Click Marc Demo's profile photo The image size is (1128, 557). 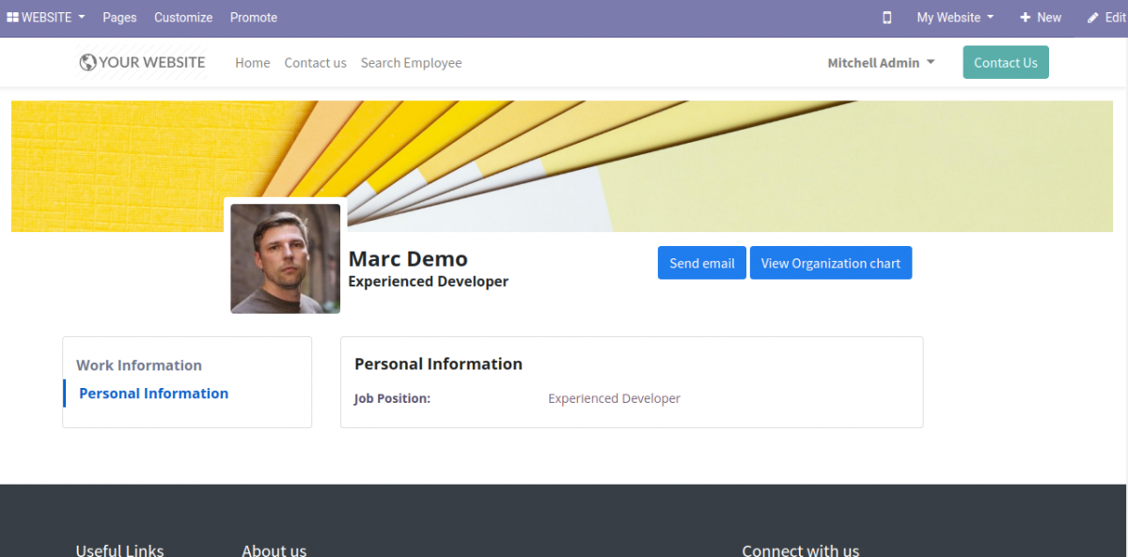[285, 257]
